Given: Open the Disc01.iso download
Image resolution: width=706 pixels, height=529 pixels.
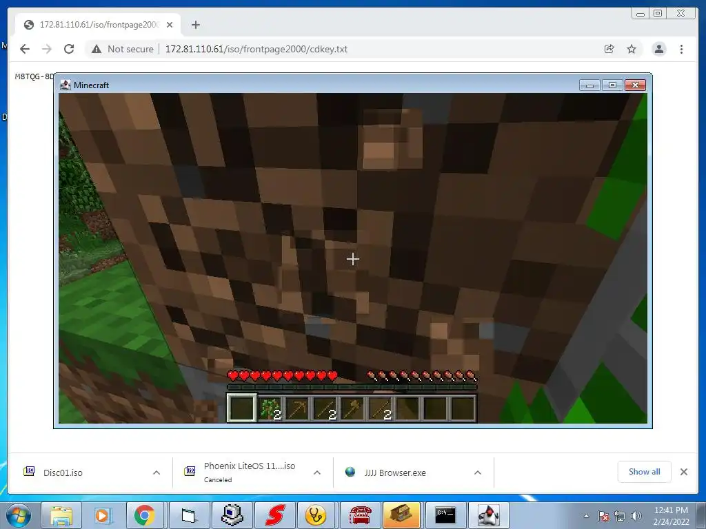Looking at the screenshot, I should tap(63, 473).
